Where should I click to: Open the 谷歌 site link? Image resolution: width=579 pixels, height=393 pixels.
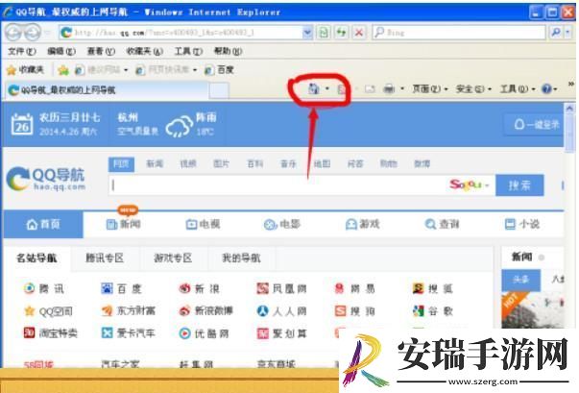433,311
